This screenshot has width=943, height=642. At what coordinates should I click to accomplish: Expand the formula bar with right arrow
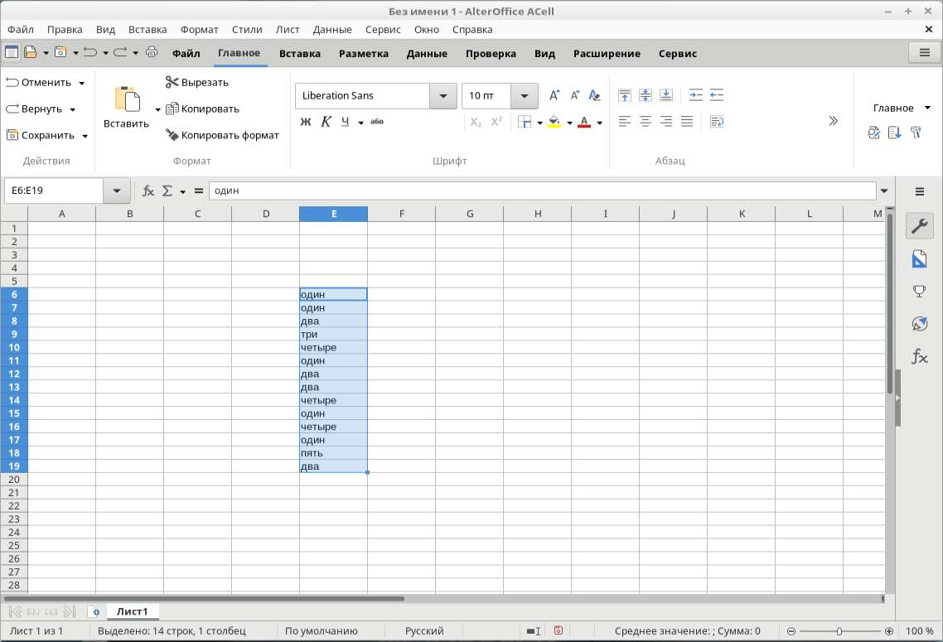[x=884, y=191]
